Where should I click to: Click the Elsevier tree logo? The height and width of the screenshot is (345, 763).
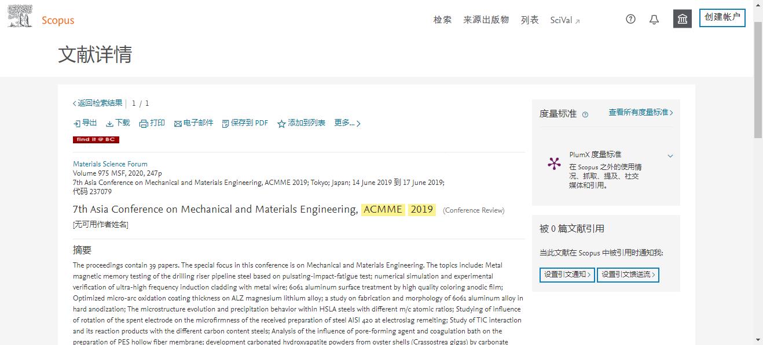pyautogui.click(x=20, y=16)
